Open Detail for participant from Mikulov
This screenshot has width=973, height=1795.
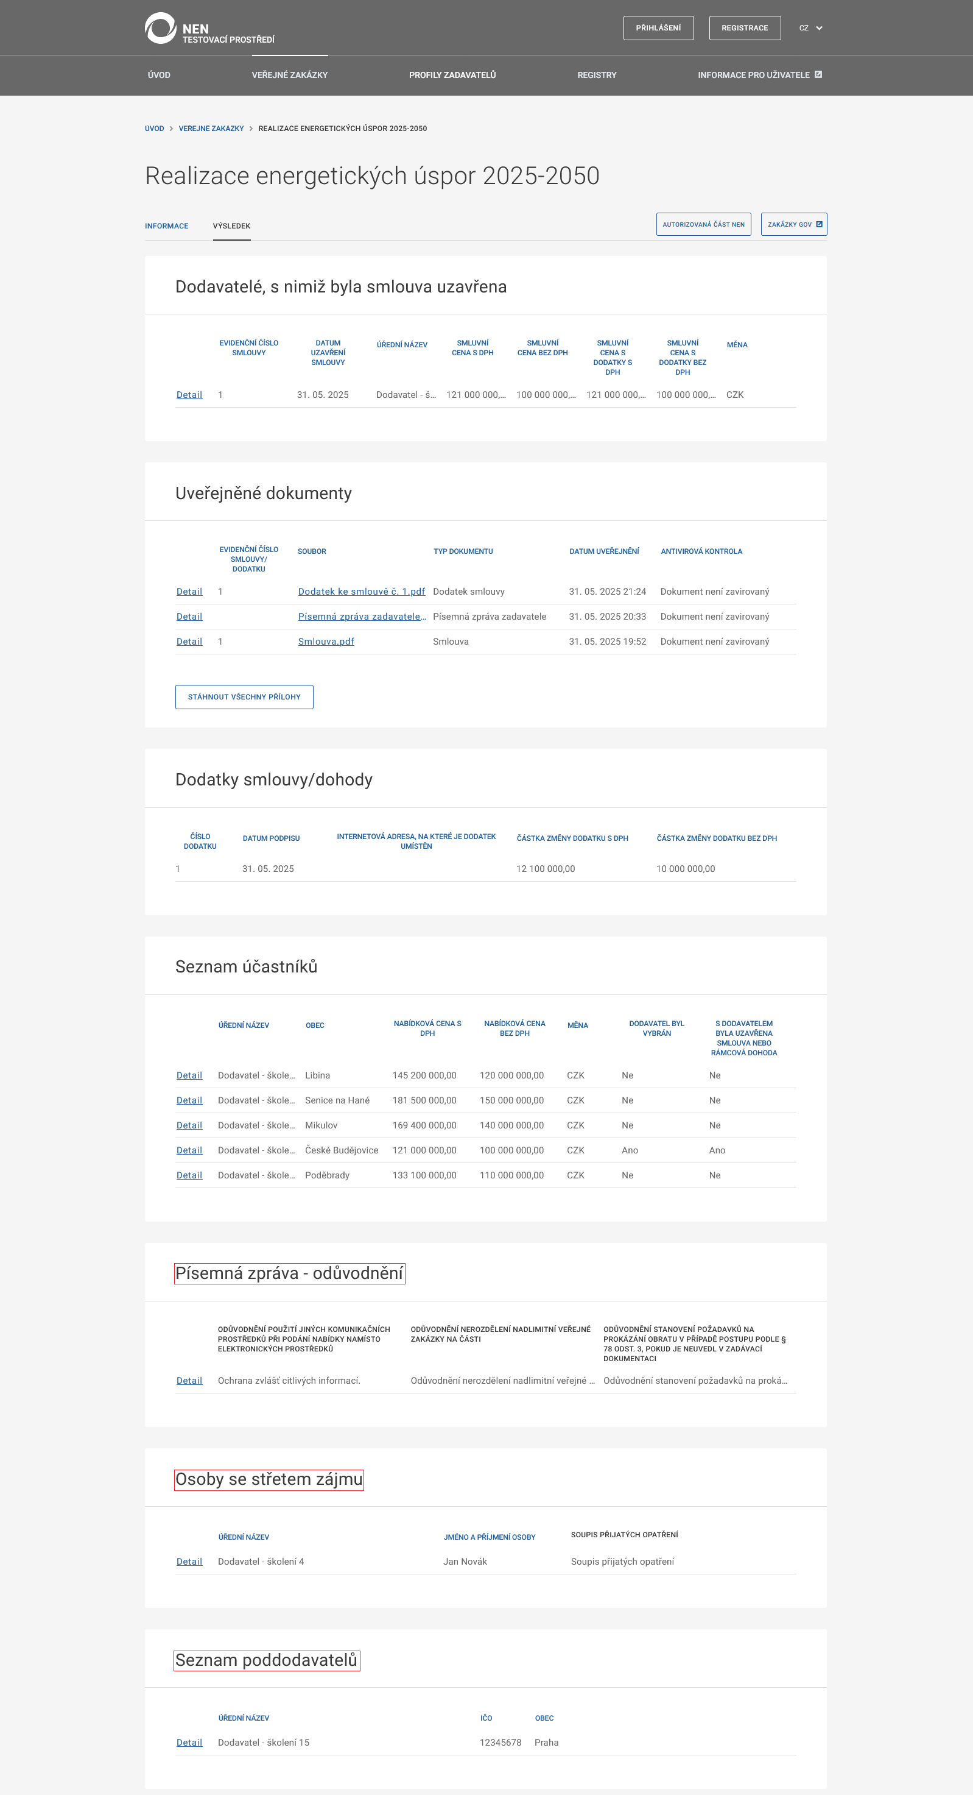(189, 1125)
